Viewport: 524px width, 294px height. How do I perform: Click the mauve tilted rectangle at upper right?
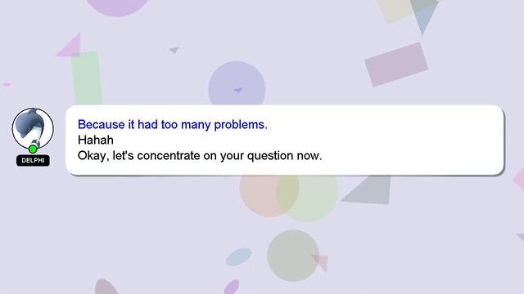(x=396, y=65)
